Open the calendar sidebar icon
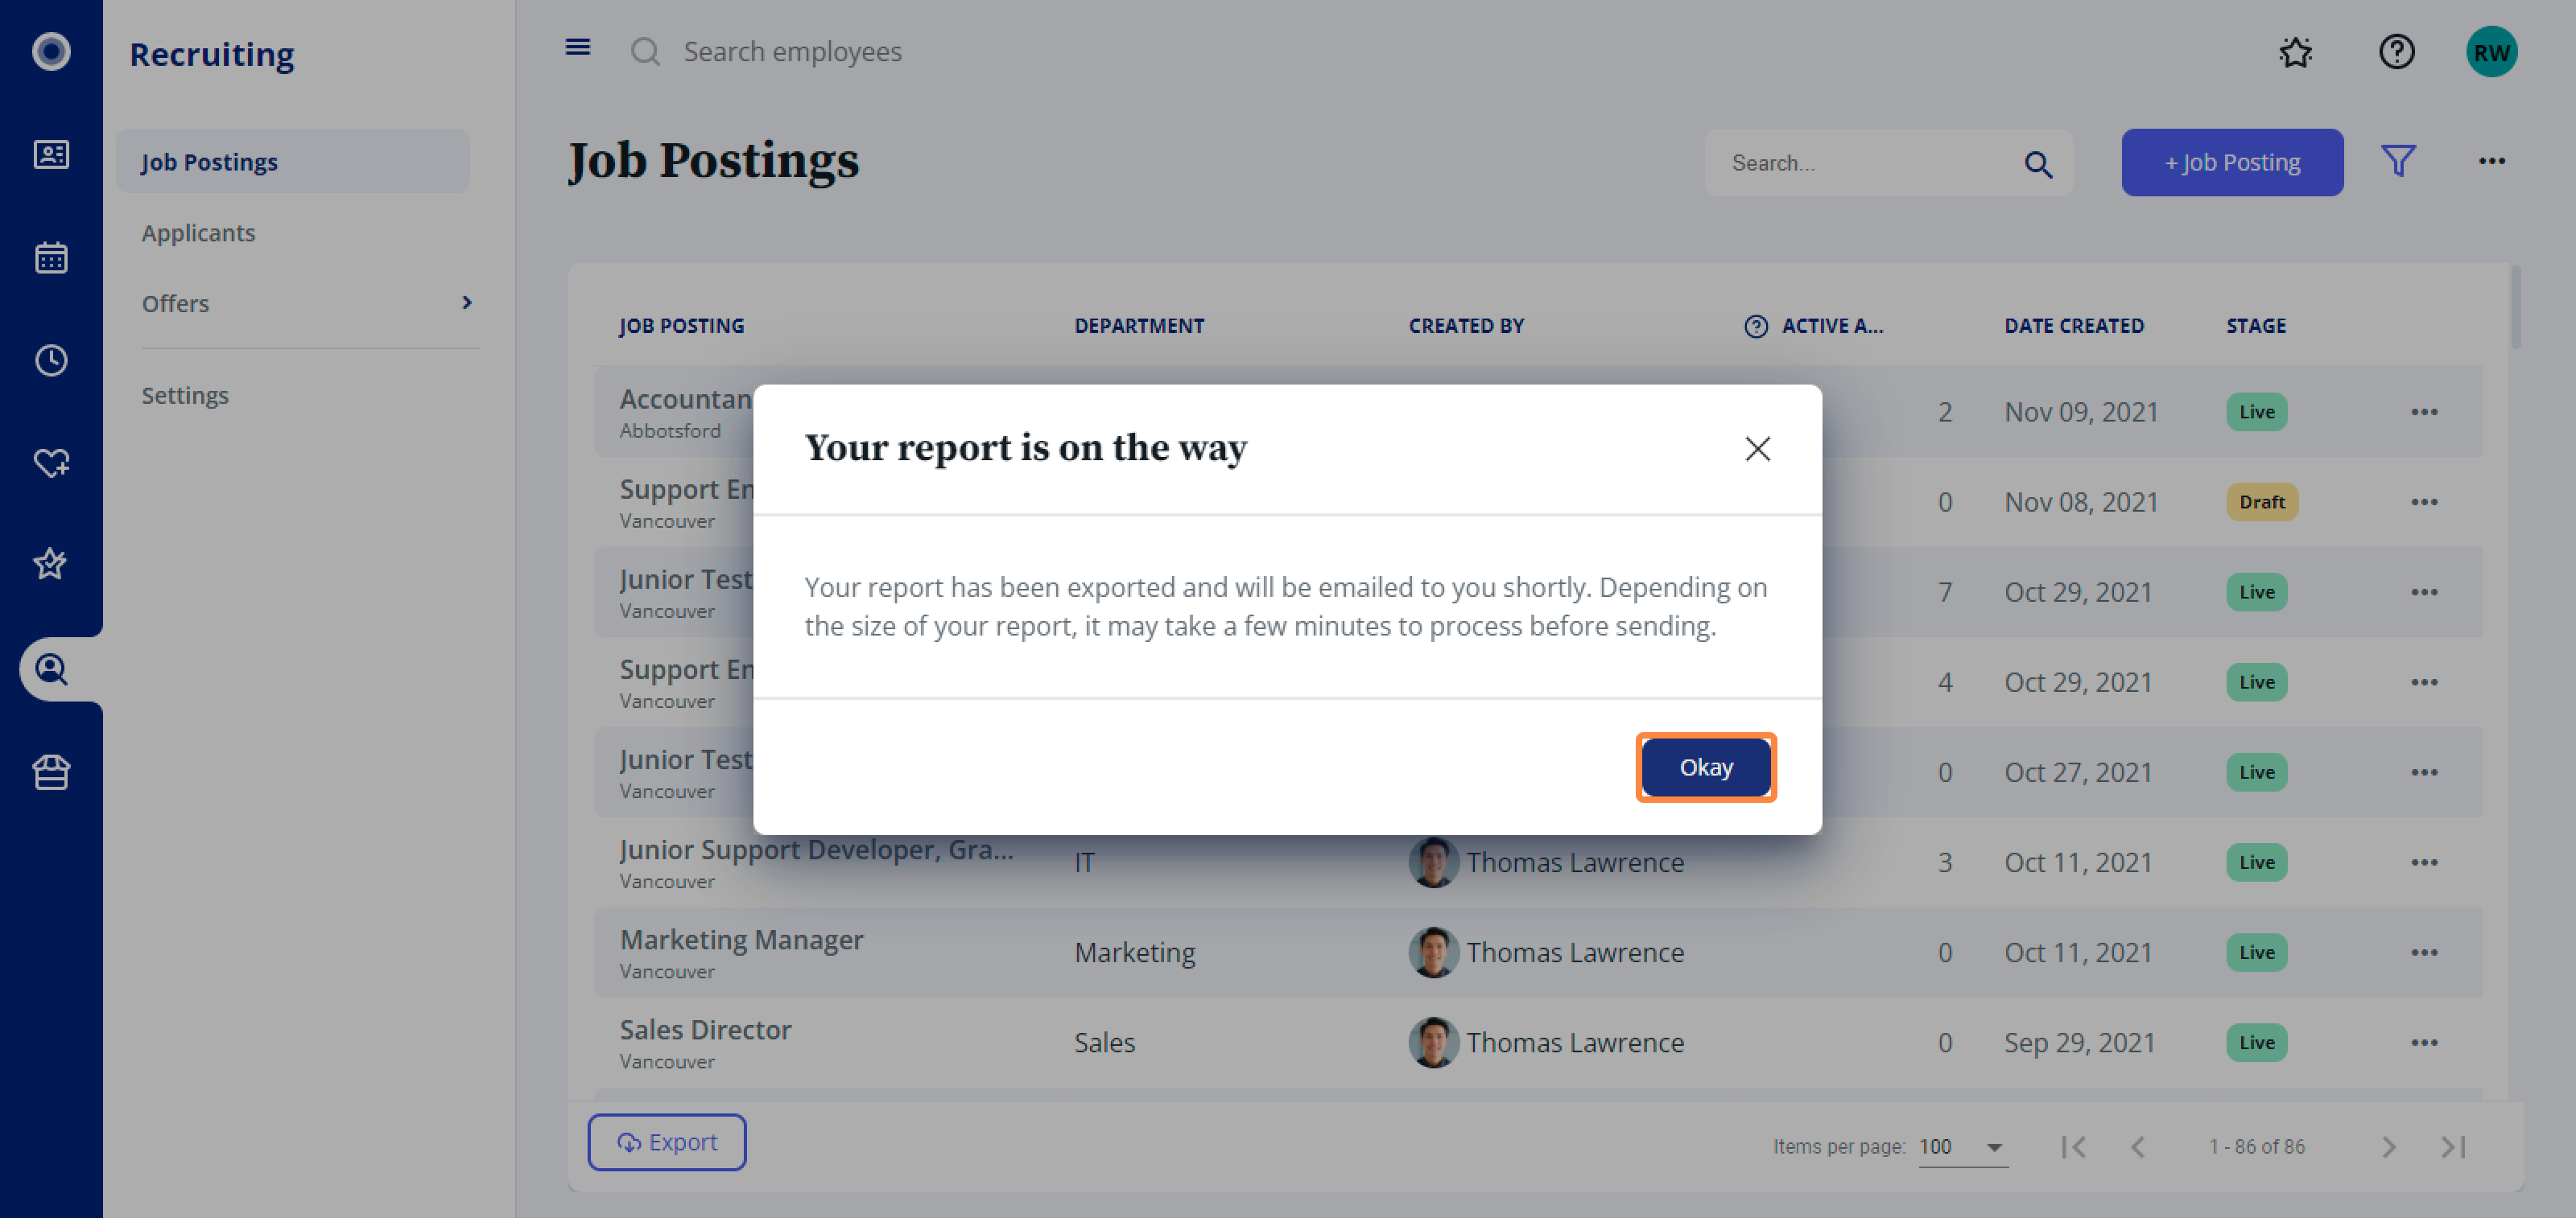This screenshot has width=2576, height=1218. coord(51,257)
